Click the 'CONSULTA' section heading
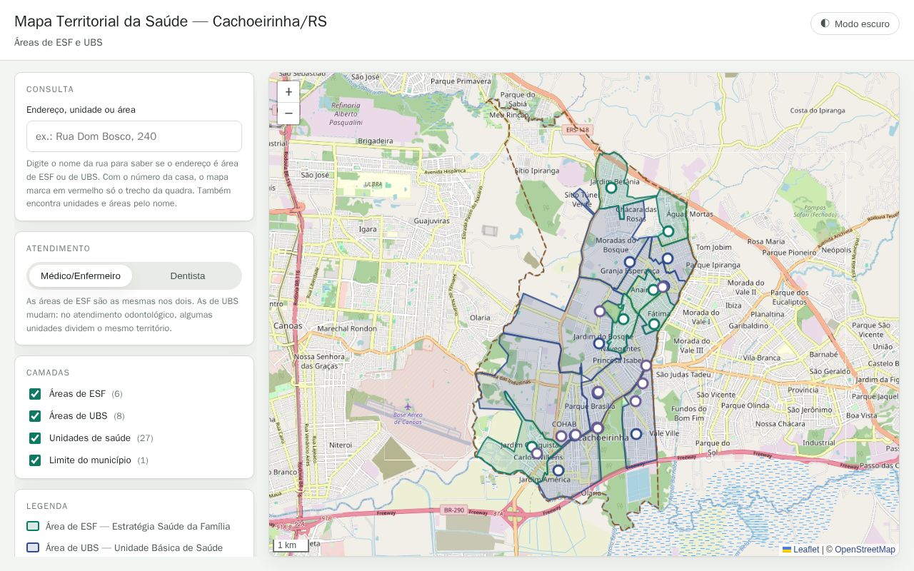The width and height of the screenshot is (914, 571). click(50, 90)
